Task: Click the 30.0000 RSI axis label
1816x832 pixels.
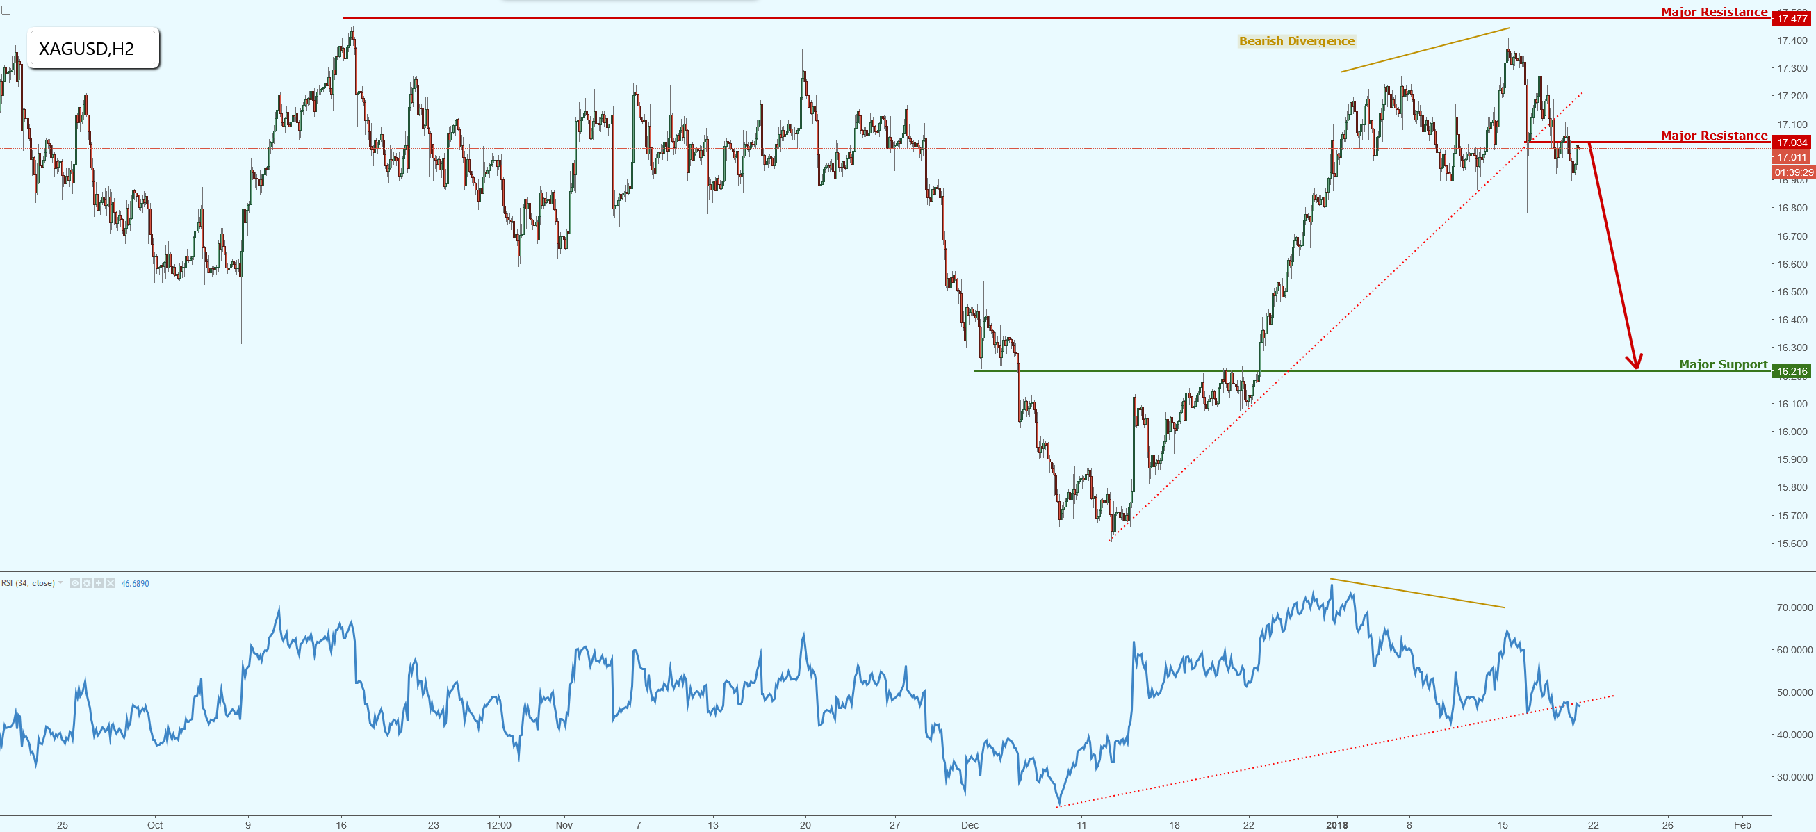Action: tap(1794, 776)
